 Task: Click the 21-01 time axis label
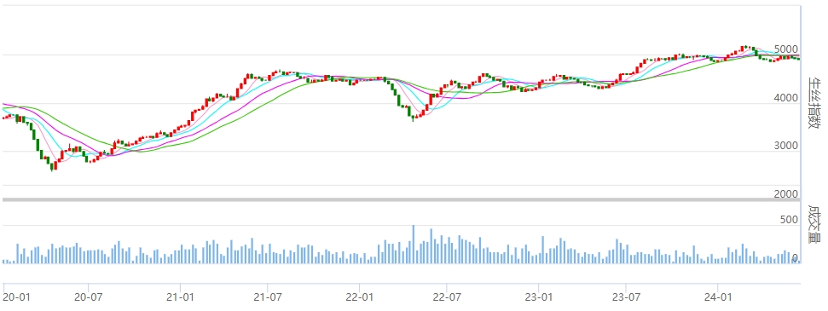tap(180, 297)
